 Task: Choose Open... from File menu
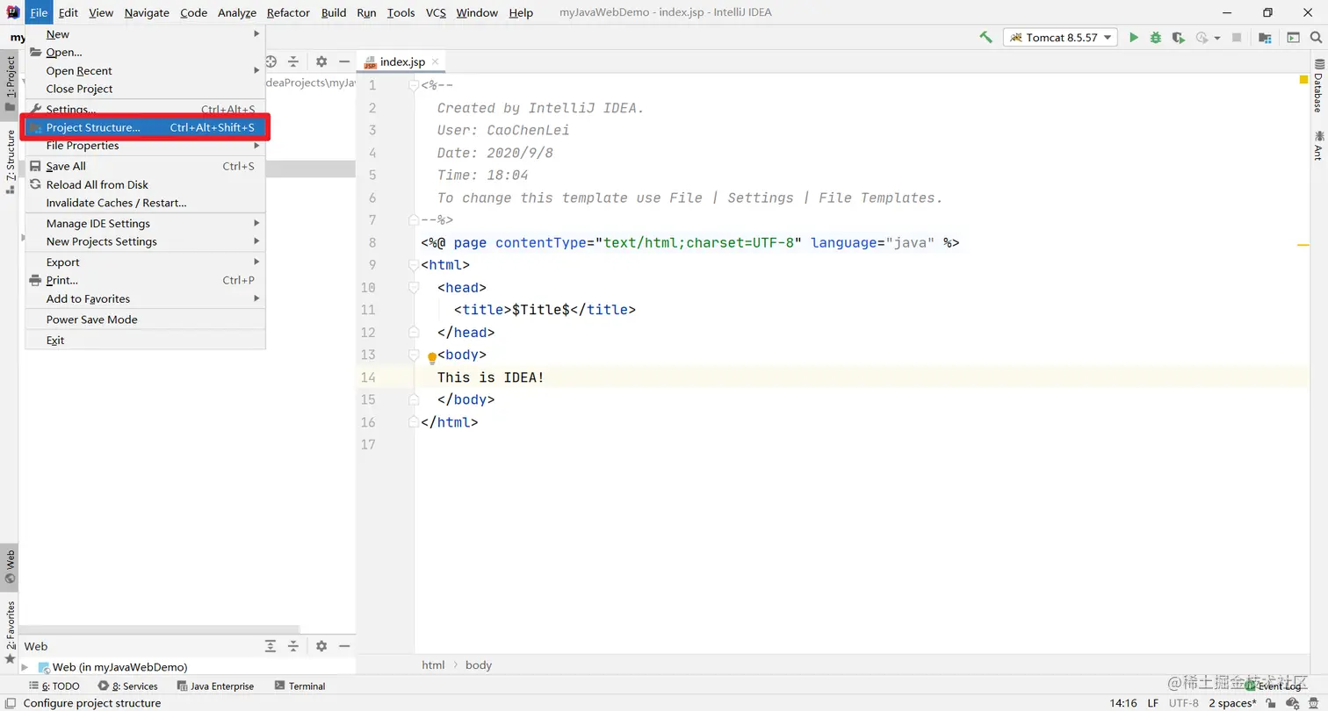point(146,53)
